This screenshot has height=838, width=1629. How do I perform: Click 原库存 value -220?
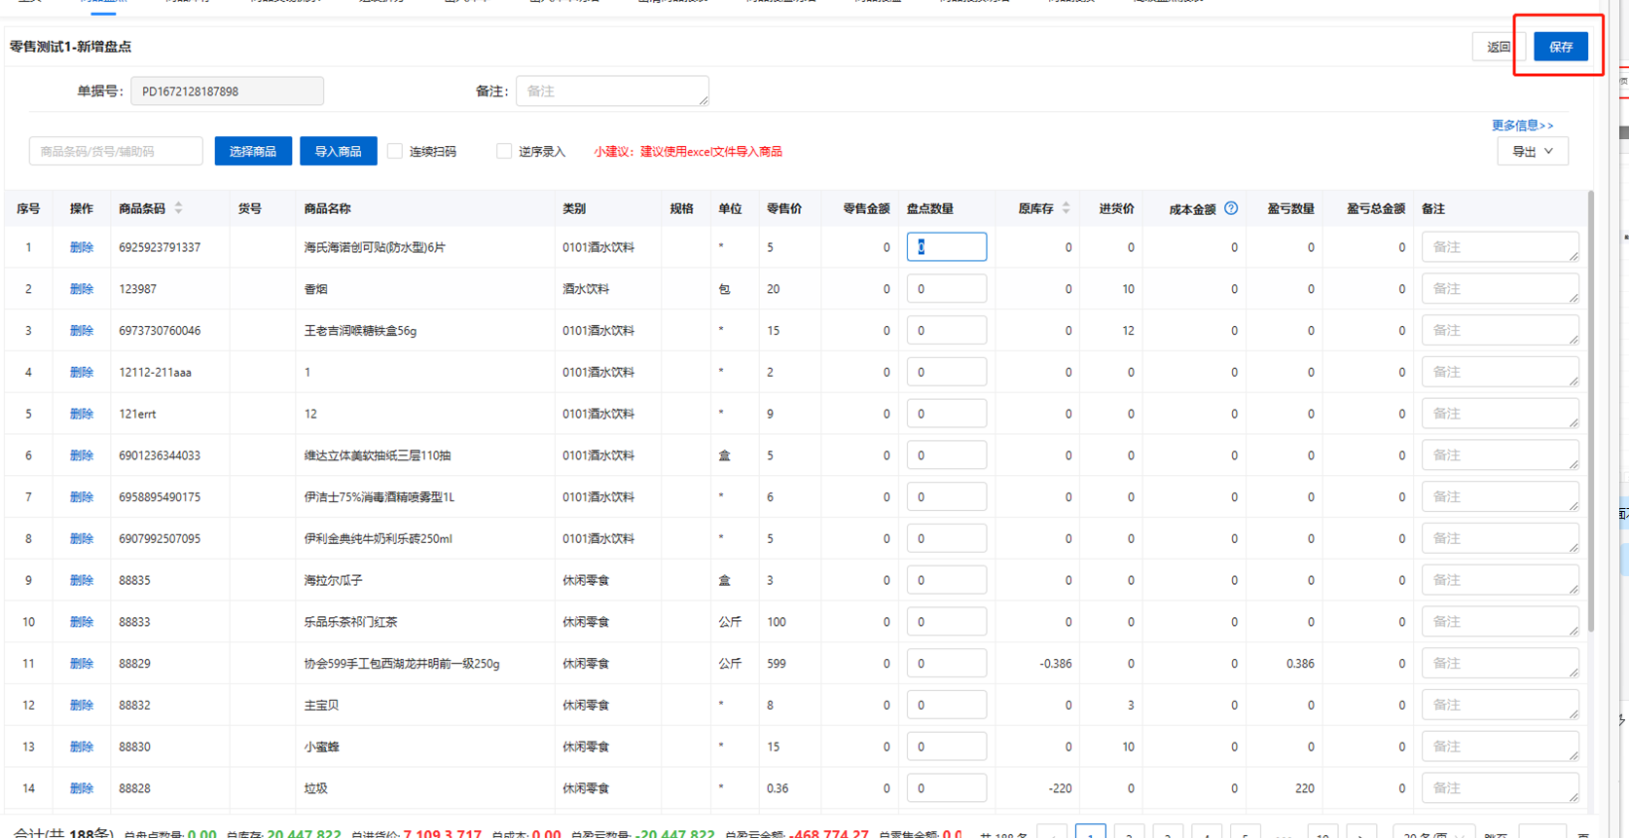point(1060,788)
